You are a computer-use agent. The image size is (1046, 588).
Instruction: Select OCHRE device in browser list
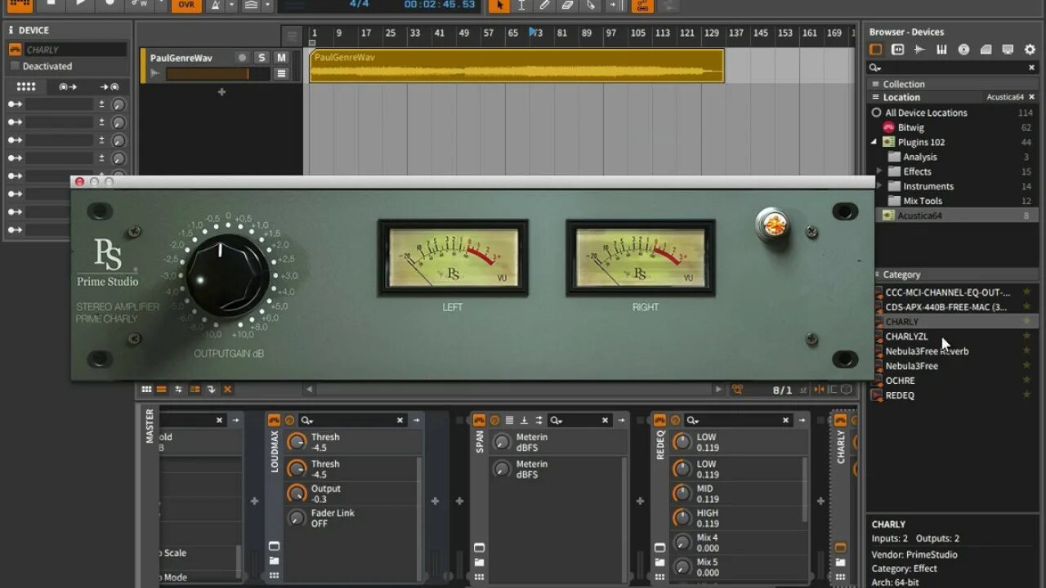(901, 381)
